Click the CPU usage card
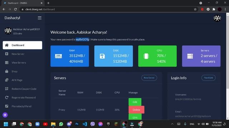 click(x=157, y=56)
